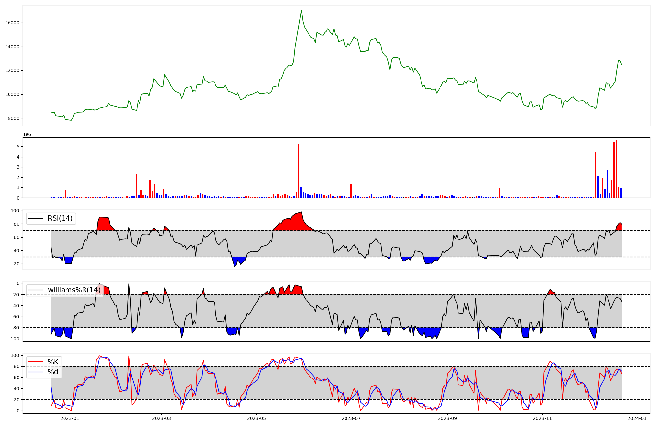Click the highest peak of the green price line
This screenshot has height=426, width=655.
301,10
